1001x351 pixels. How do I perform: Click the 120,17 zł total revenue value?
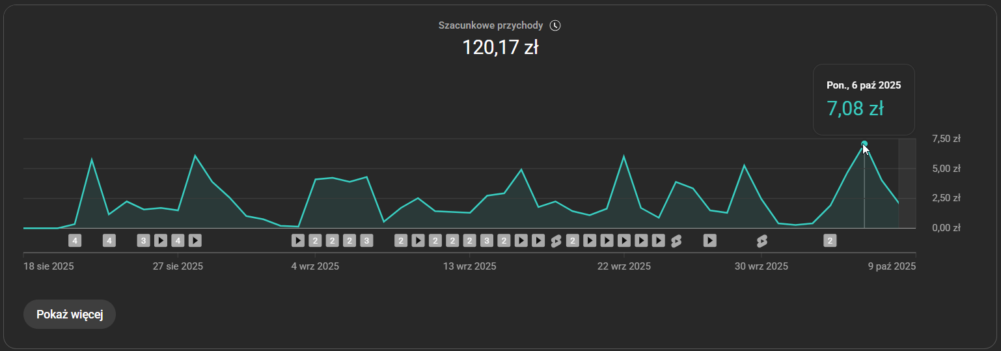[x=500, y=48]
